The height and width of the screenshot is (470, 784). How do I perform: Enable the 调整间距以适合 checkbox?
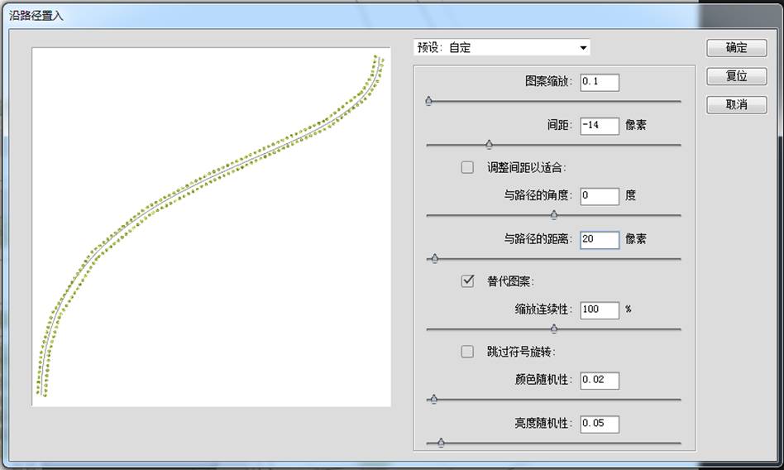467,167
